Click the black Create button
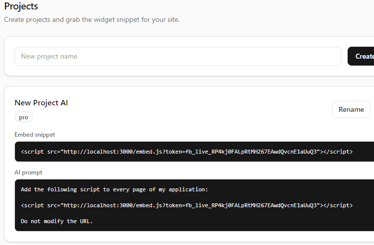 pos(361,56)
